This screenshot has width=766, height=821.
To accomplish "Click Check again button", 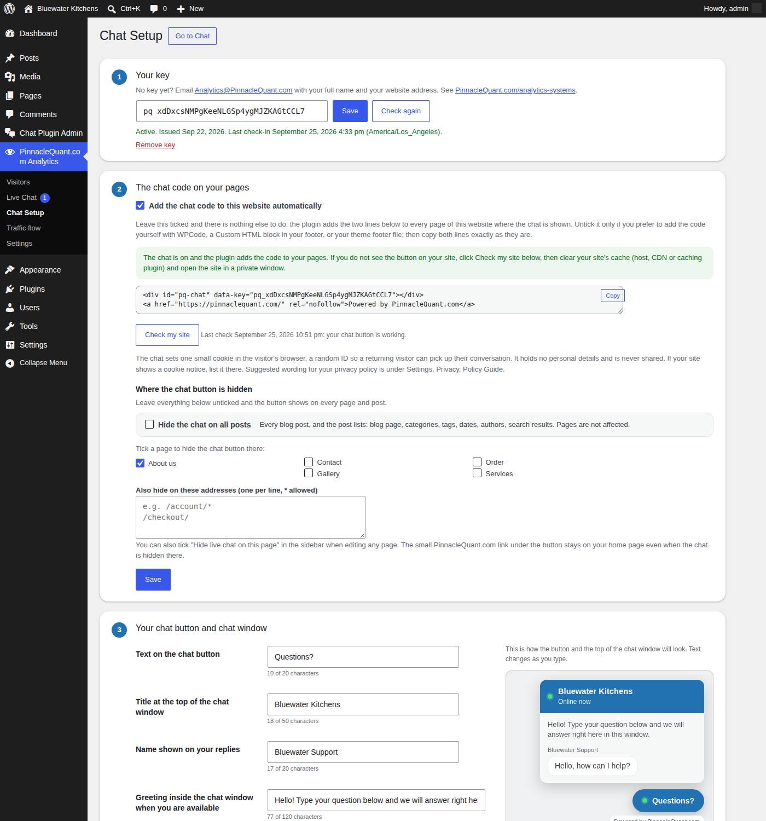I will tap(401, 111).
